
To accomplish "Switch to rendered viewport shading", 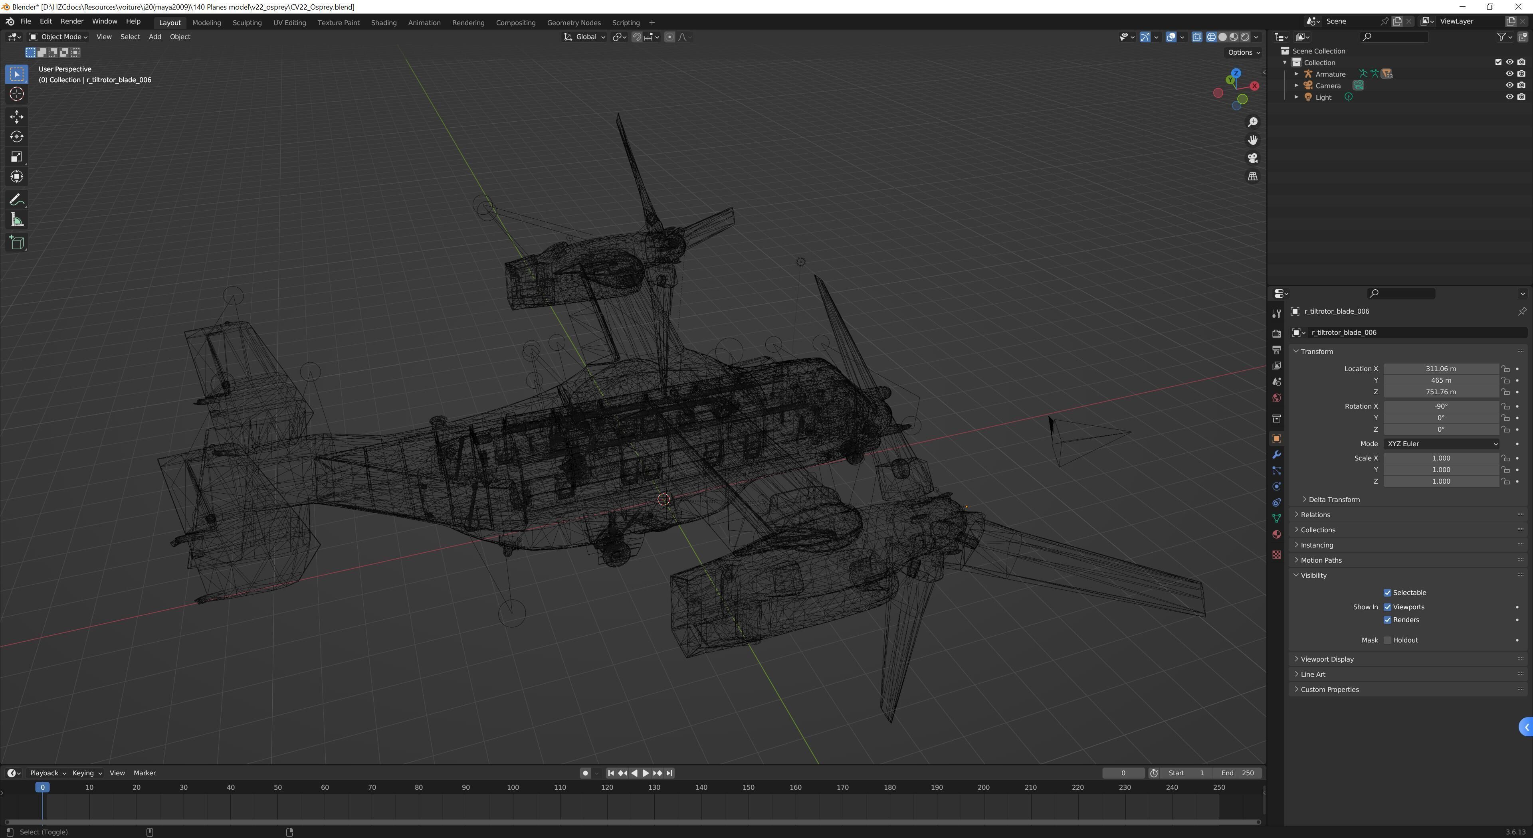I will click(1245, 37).
